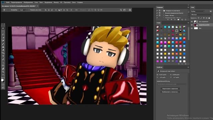Viewport: 213px width, 120px height.
Task: Switch to the Стили panel tab
Action: click(158, 23)
